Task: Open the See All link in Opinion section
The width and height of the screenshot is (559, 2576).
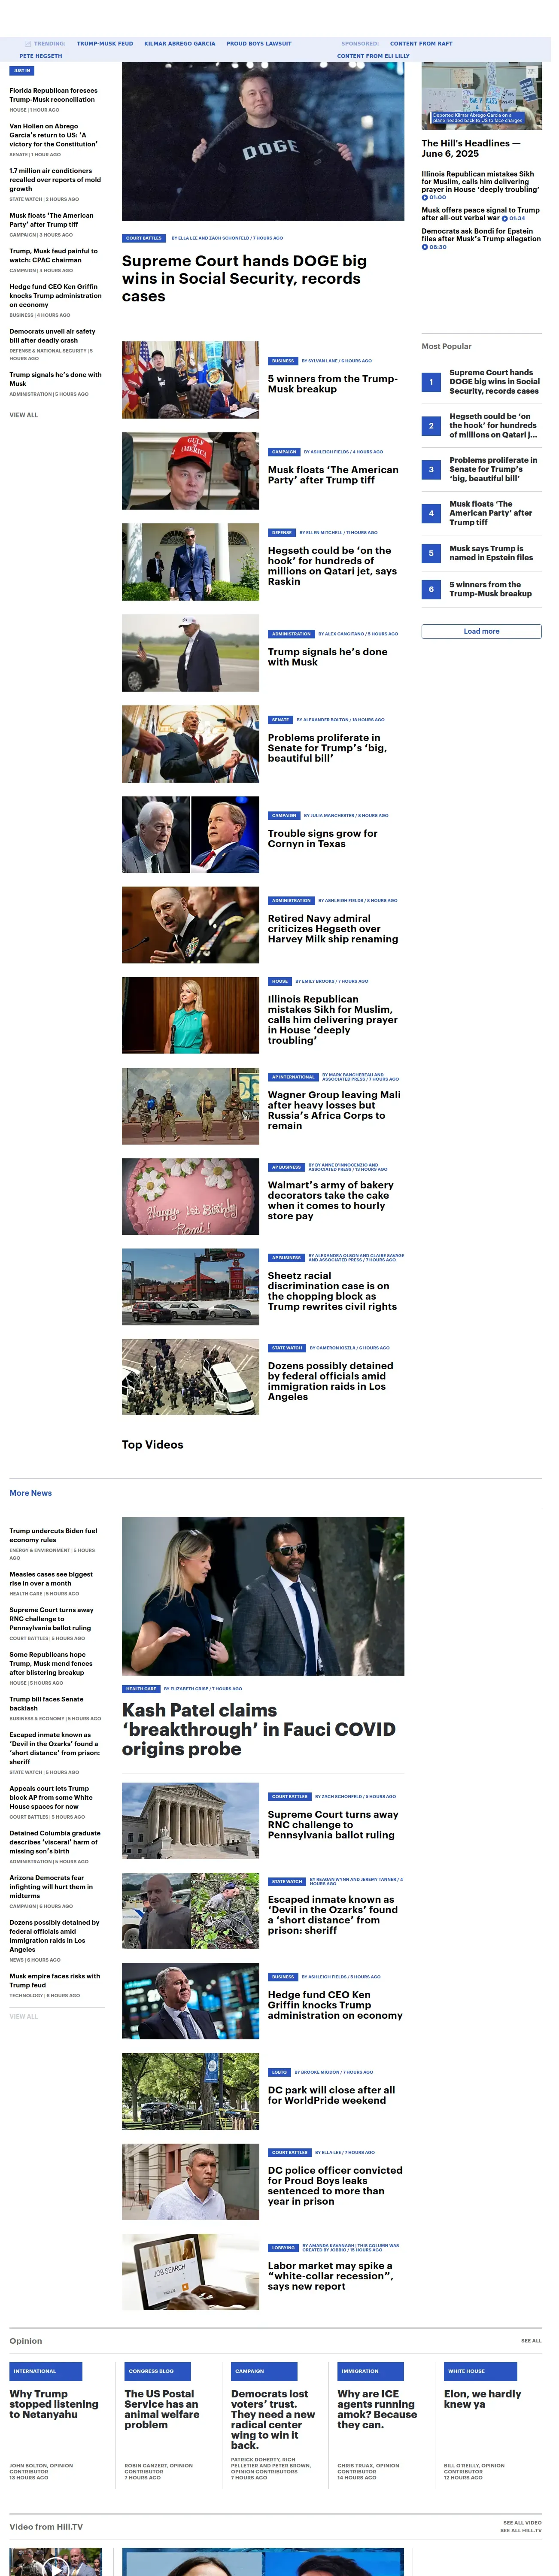Action: [x=531, y=2340]
